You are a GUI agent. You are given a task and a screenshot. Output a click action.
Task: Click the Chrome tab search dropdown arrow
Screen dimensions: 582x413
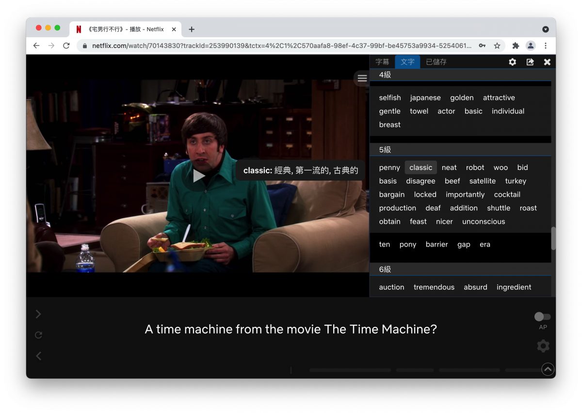click(546, 29)
